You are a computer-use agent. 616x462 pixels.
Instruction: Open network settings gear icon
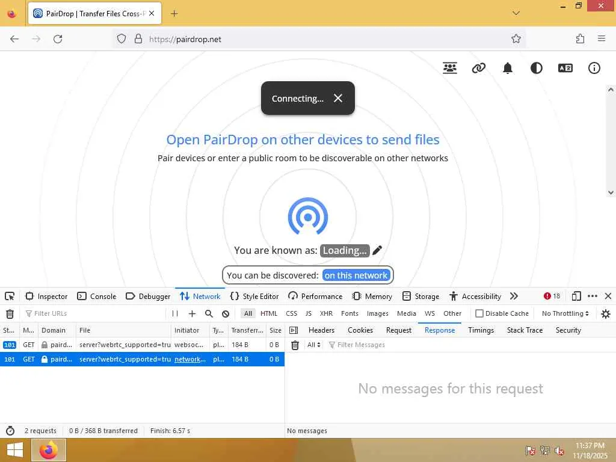pyautogui.click(x=606, y=313)
